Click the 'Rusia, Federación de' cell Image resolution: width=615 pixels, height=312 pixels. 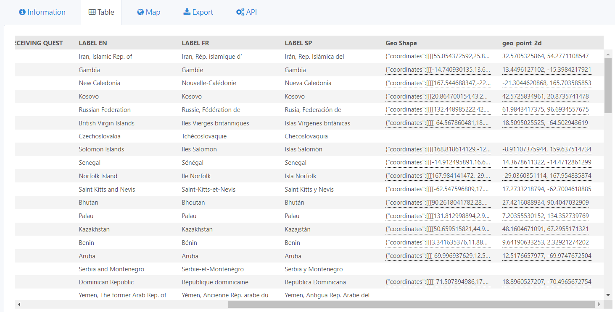313,110
